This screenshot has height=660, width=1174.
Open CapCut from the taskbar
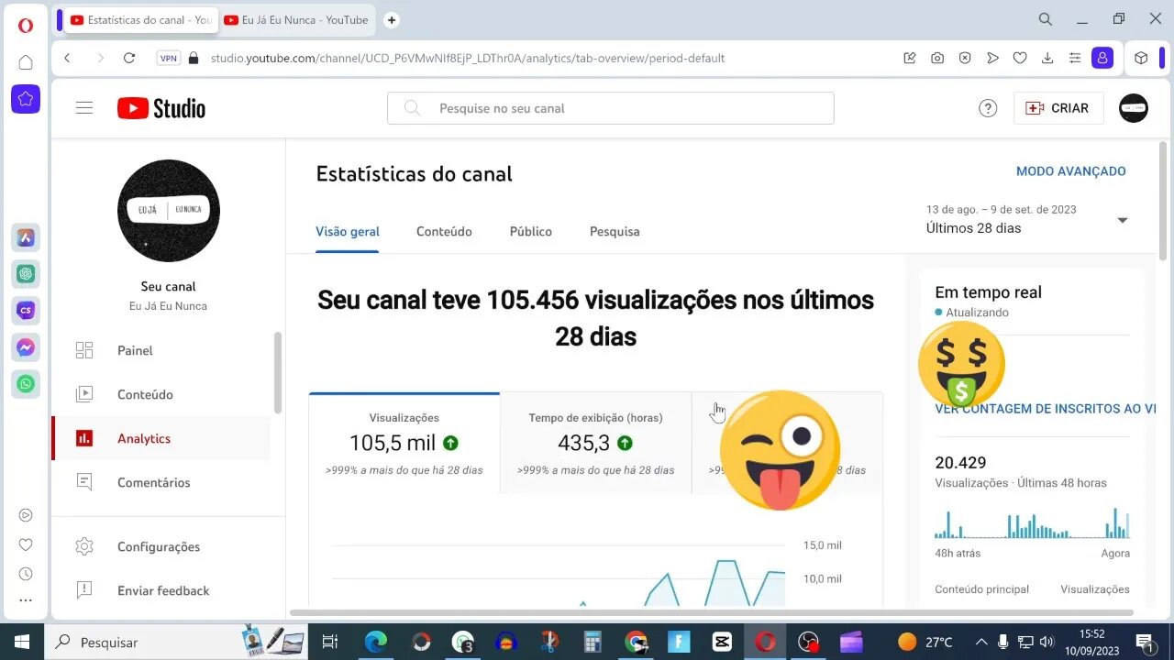[722, 642]
